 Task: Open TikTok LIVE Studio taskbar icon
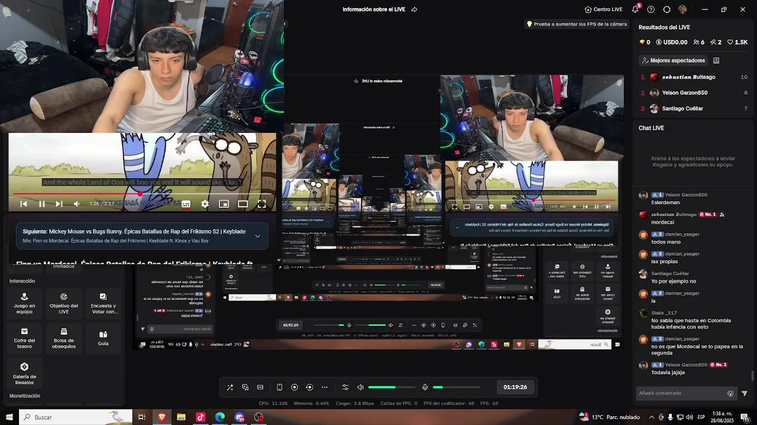tap(200, 417)
